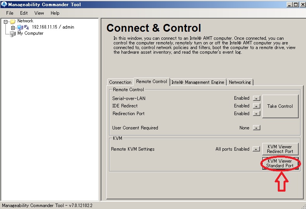Screen dimensions: 306x209
Task: Open the IDE Redirect dropdown arrow
Action: [x=256, y=106]
